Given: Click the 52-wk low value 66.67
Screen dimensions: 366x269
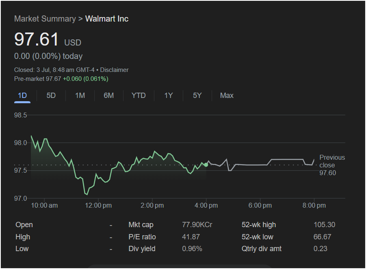Looking at the screenshot, I should 323,237.
